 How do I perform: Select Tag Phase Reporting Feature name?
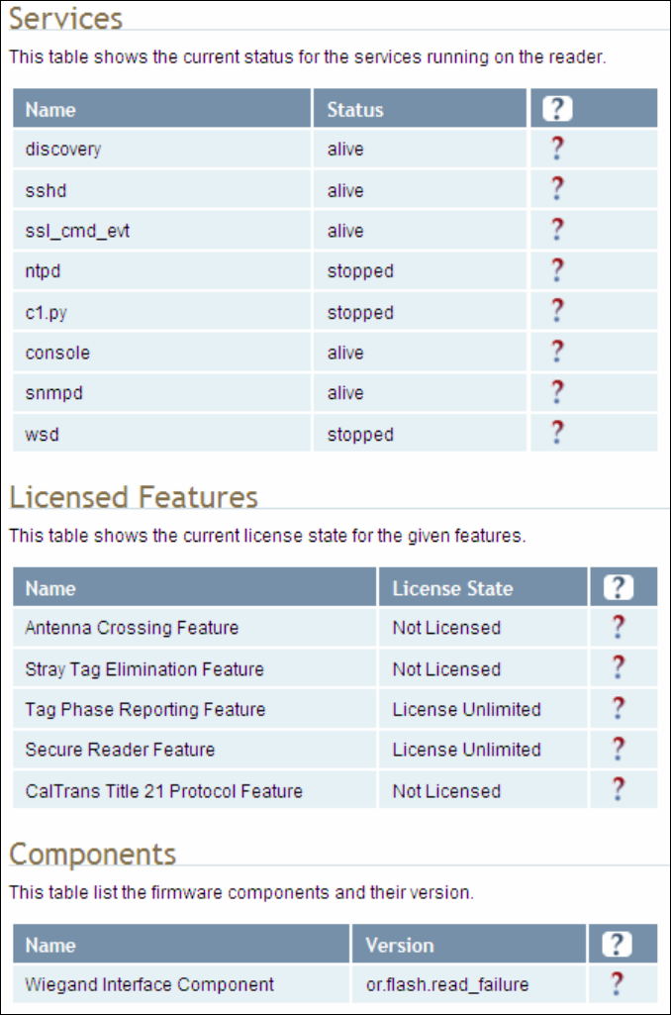click(145, 709)
